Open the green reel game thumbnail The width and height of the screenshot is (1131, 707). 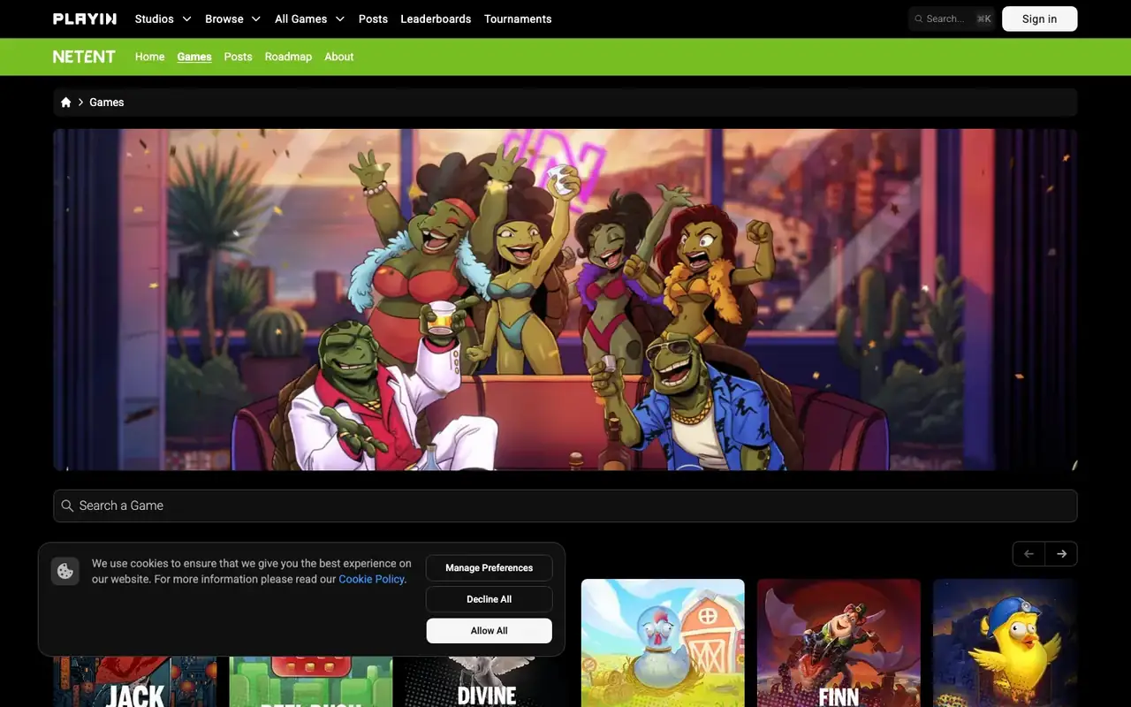click(x=310, y=682)
